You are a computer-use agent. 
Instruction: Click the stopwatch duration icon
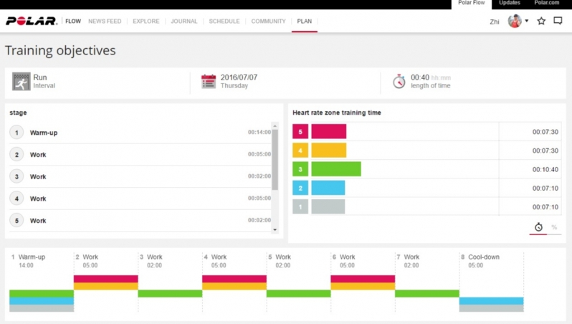[x=399, y=82]
